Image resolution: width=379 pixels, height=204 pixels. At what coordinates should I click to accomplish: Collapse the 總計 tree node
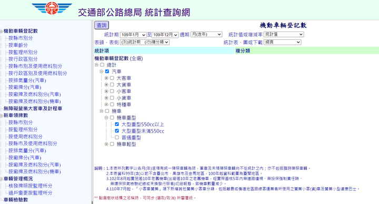point(97,65)
